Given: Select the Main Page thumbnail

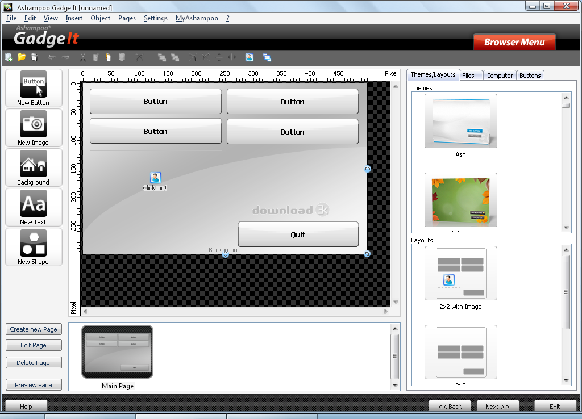Looking at the screenshot, I should 117,351.
